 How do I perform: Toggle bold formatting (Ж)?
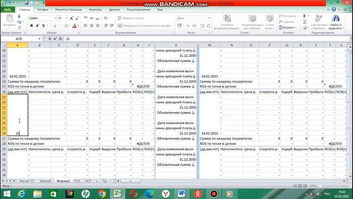tap(31, 26)
